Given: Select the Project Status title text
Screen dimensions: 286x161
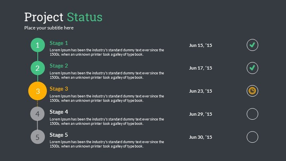Looking at the screenshot, I should (x=63, y=17).
